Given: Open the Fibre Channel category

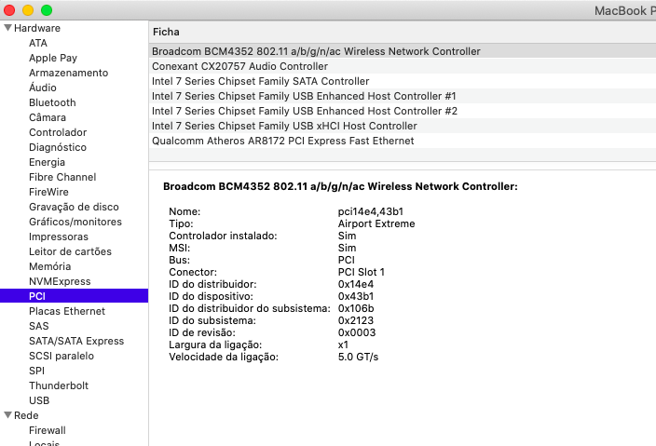Looking at the screenshot, I should point(62,177).
